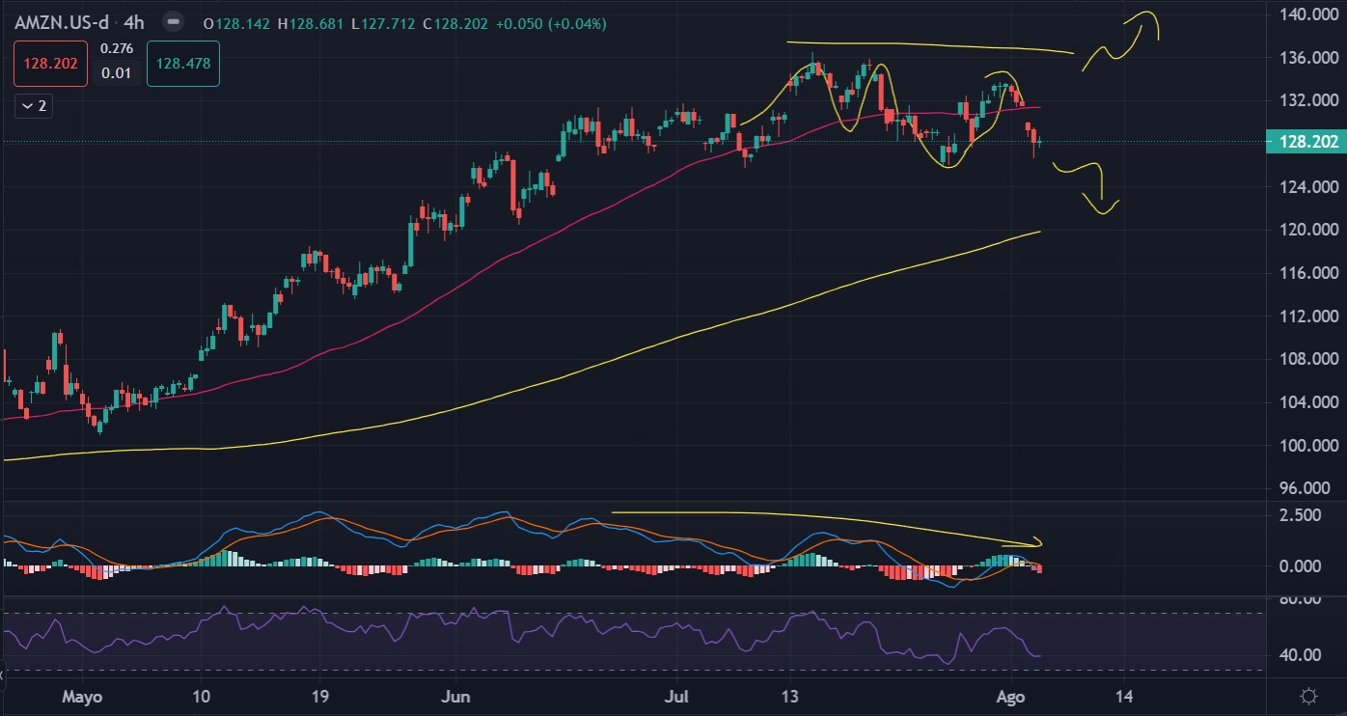Click the low value L127.712
Viewport: 1347px width, 716px height.
point(383,24)
